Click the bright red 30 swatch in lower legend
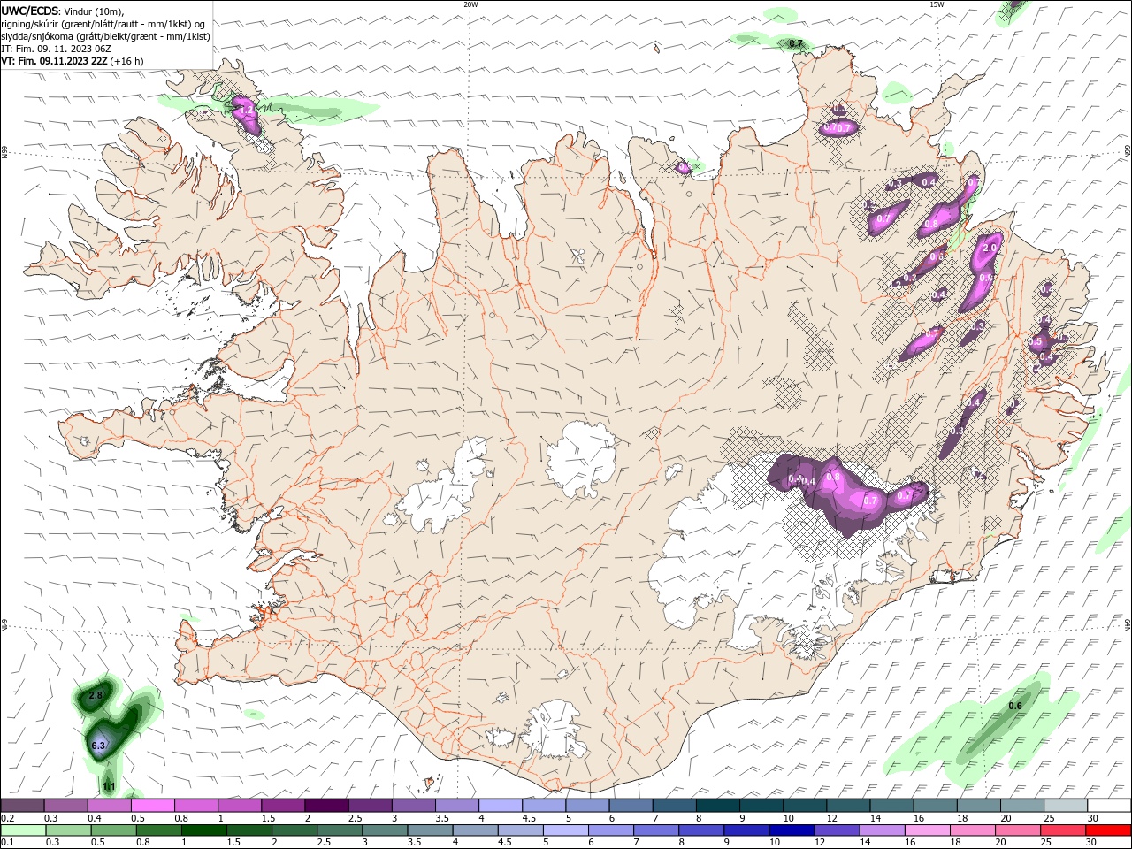This screenshot has height=849, width=1132. click(x=1108, y=830)
